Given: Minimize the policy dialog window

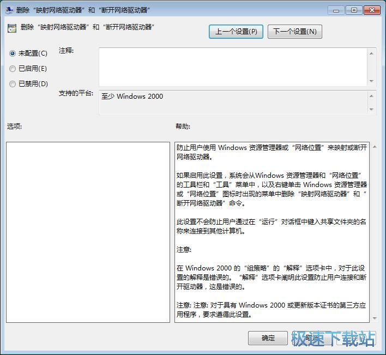Looking at the screenshot, I should coord(336,10).
